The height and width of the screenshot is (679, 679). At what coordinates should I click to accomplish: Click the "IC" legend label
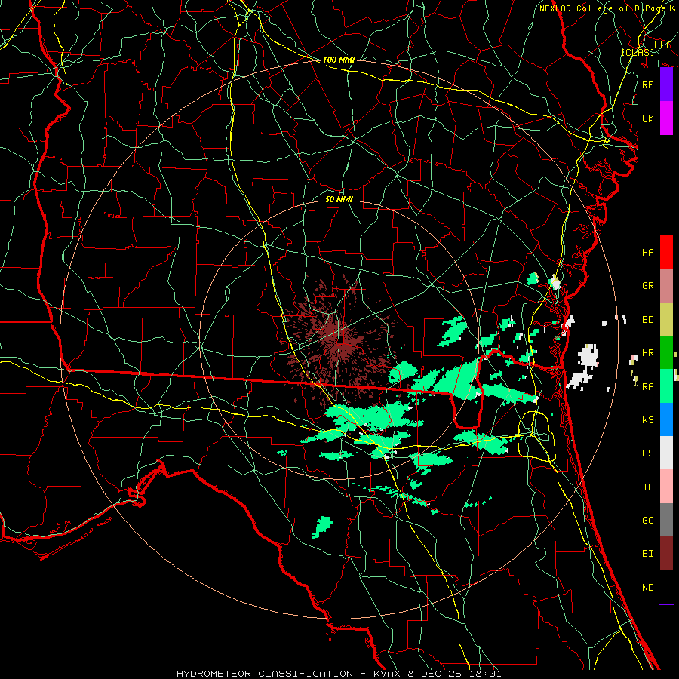(x=648, y=487)
